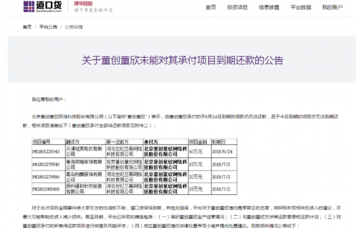The image size is (356, 234).
Task: Click the 道口贷 logo
Action: [x=43, y=7]
